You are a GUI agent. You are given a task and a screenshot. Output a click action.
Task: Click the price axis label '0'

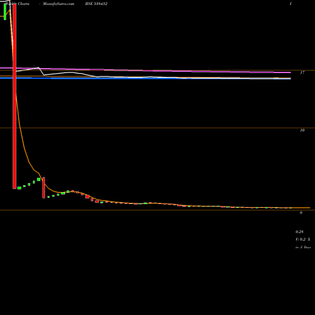click(x=301, y=213)
